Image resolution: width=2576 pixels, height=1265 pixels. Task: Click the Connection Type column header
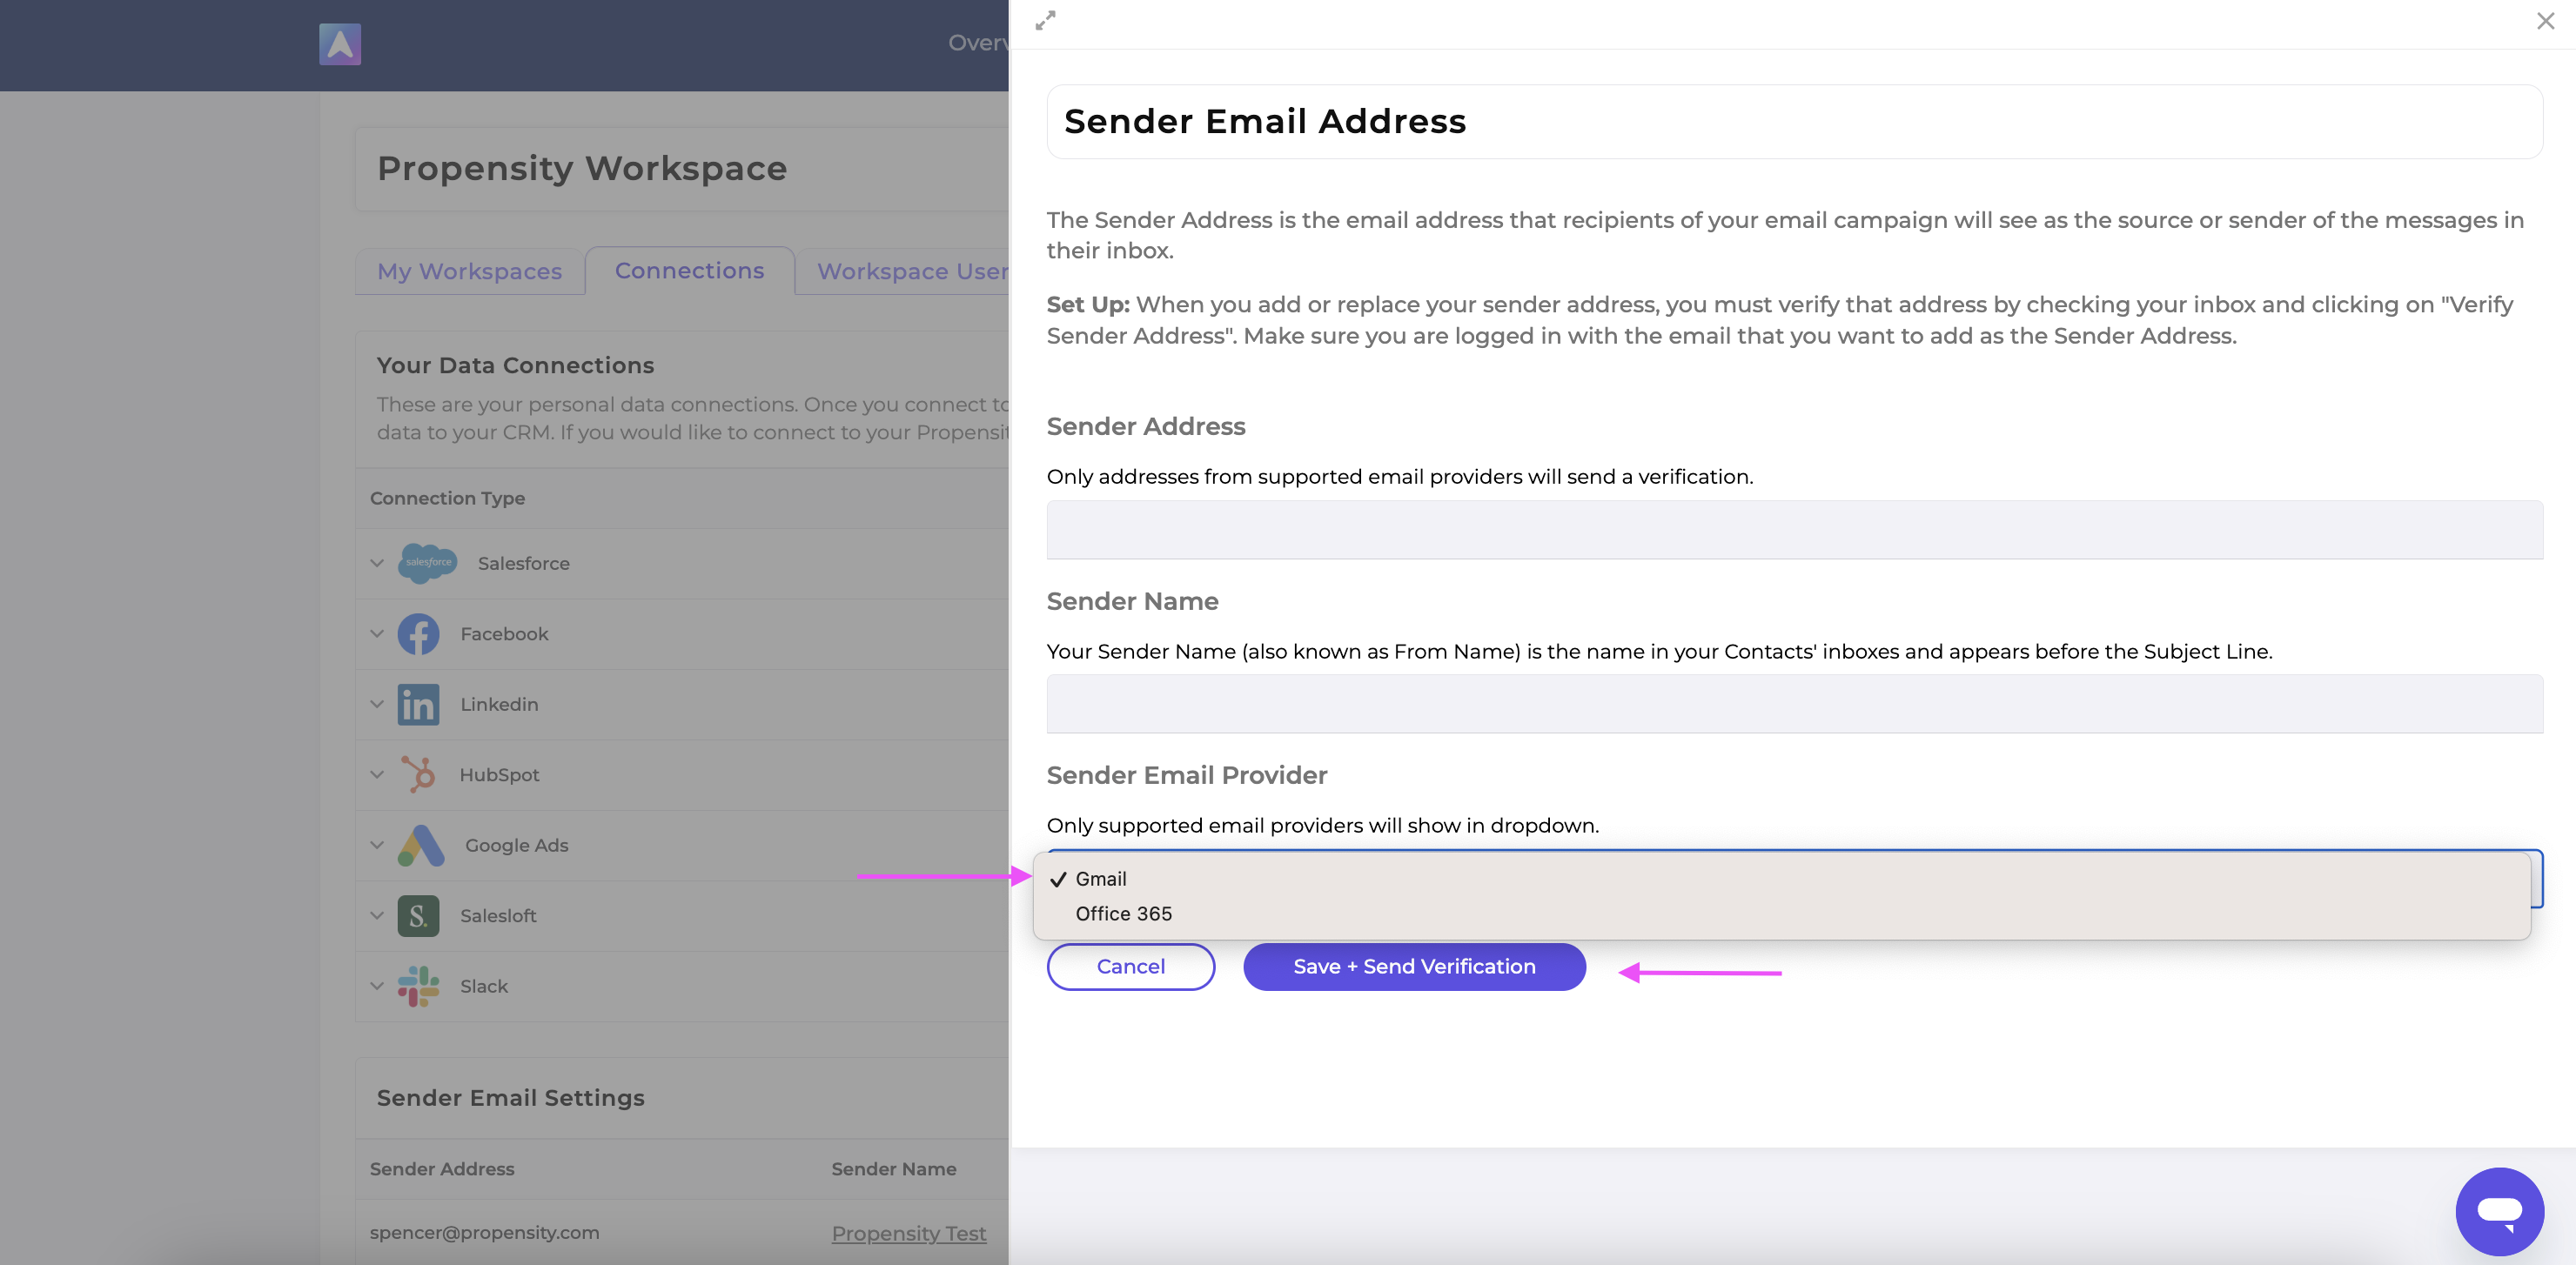[x=447, y=498]
